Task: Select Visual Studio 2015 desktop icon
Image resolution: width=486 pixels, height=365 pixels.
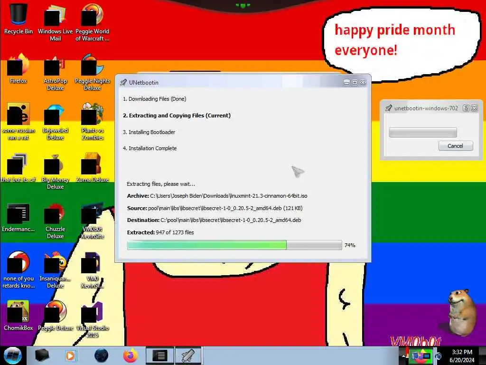Action: click(x=92, y=318)
